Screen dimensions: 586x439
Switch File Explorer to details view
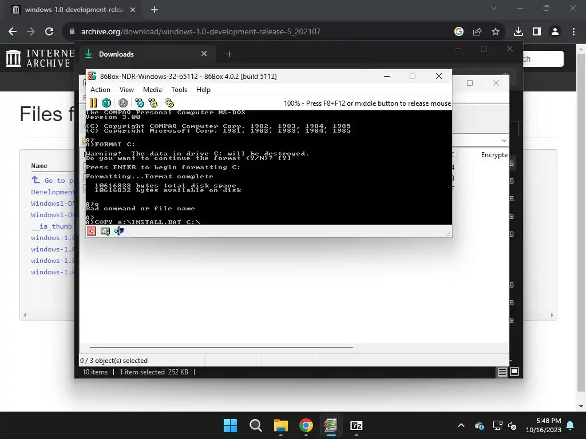[x=502, y=372]
